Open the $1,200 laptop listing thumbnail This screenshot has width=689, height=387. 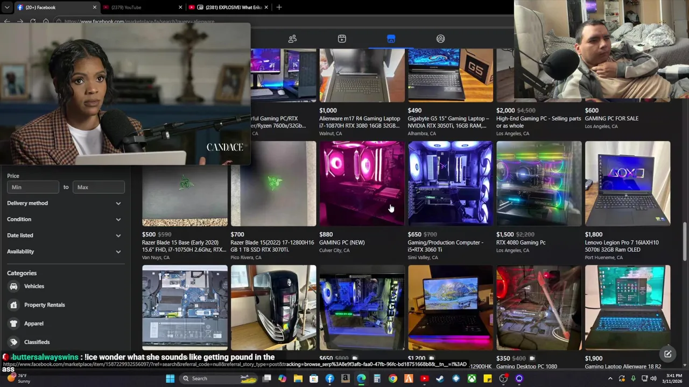point(450,307)
